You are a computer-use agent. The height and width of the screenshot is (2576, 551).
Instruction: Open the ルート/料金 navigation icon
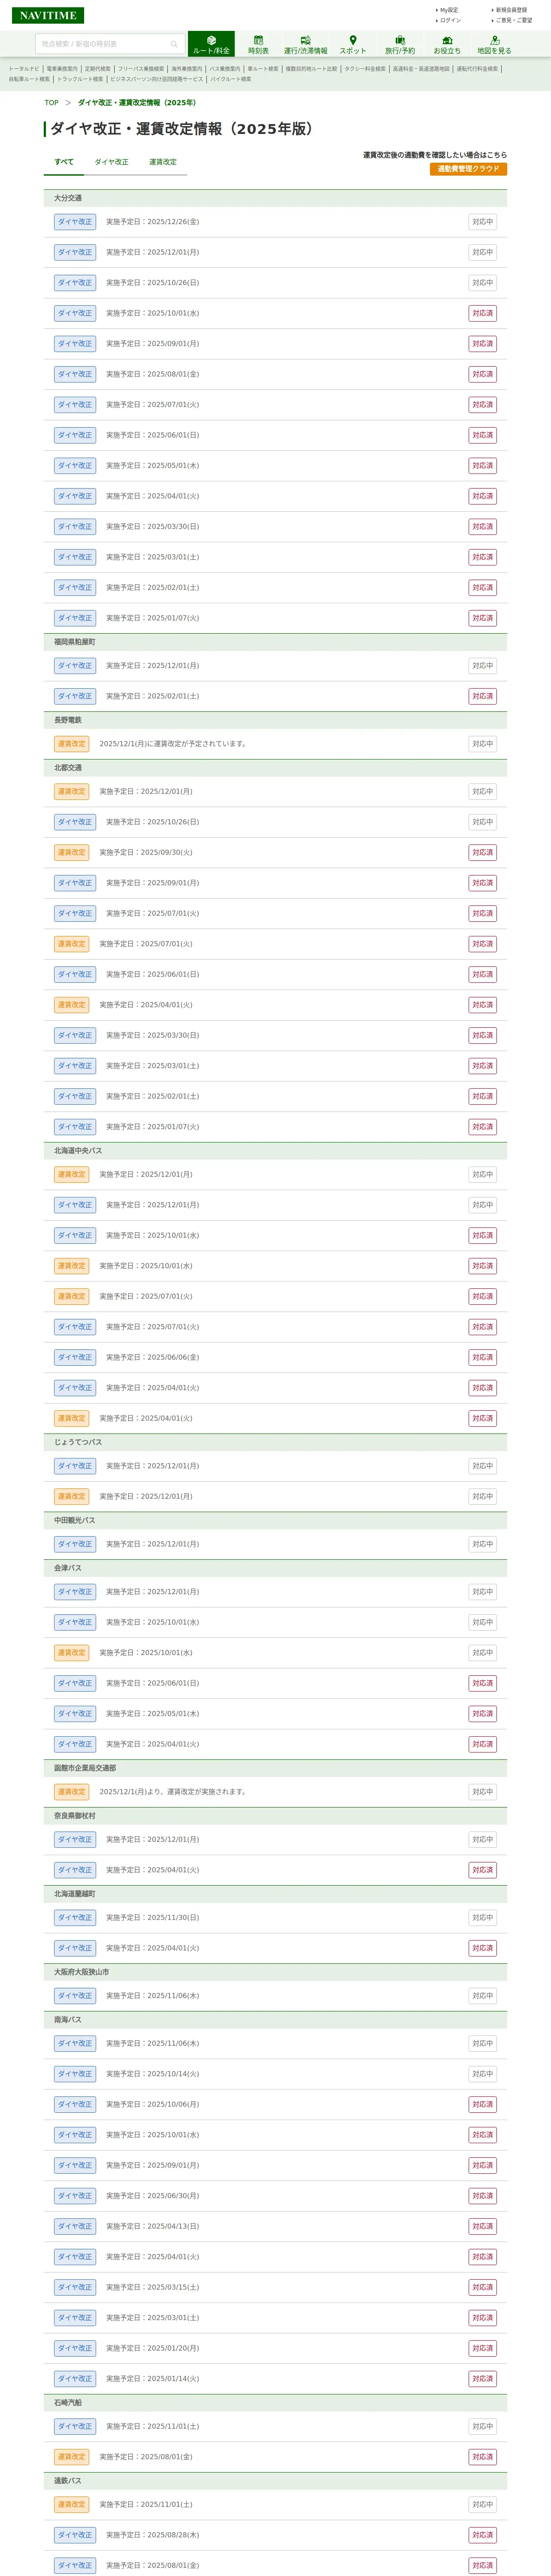pos(211,44)
